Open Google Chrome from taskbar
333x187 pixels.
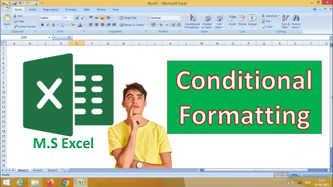[x=65, y=182]
